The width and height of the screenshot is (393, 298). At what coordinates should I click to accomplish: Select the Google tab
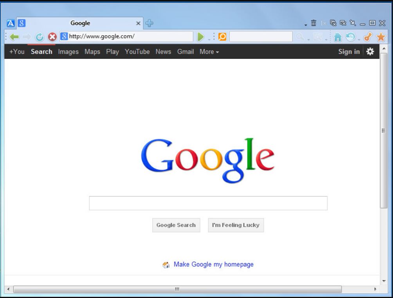(80, 23)
